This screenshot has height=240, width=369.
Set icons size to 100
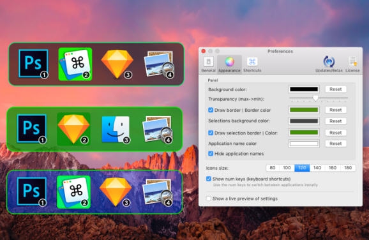pyautogui.click(x=287, y=168)
